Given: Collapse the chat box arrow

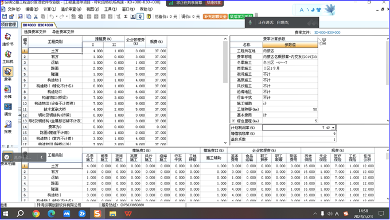Looking at the screenshot, I should (x=41, y=157).
